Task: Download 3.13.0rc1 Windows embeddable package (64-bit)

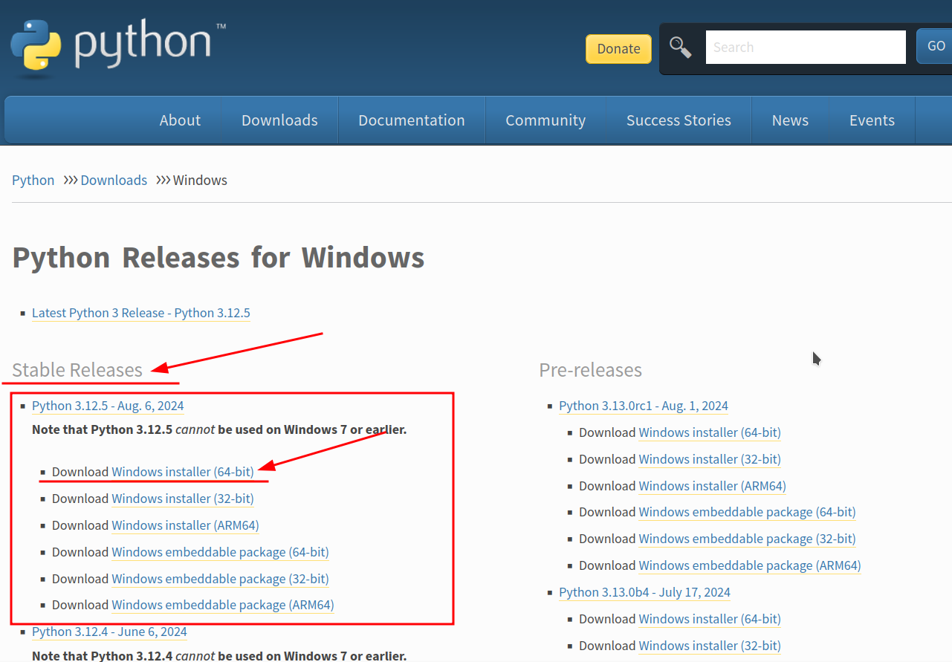Action: tap(747, 512)
